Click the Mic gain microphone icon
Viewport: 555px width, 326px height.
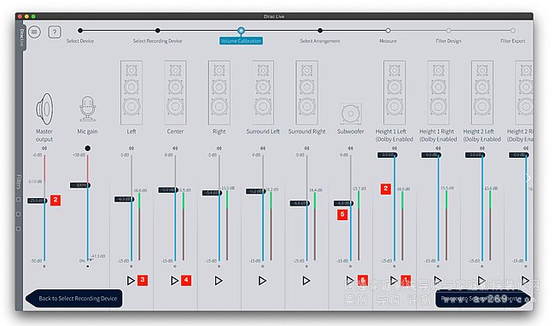[87, 109]
